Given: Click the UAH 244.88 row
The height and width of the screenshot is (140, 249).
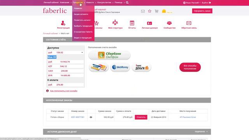Looking at the screenshot, I should (65, 71).
